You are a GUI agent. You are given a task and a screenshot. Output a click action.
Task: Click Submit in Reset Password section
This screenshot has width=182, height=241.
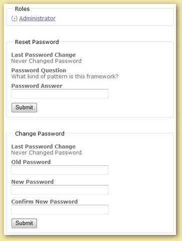pyautogui.click(x=24, y=107)
